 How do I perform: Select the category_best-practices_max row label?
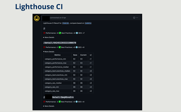coord(56,79)
